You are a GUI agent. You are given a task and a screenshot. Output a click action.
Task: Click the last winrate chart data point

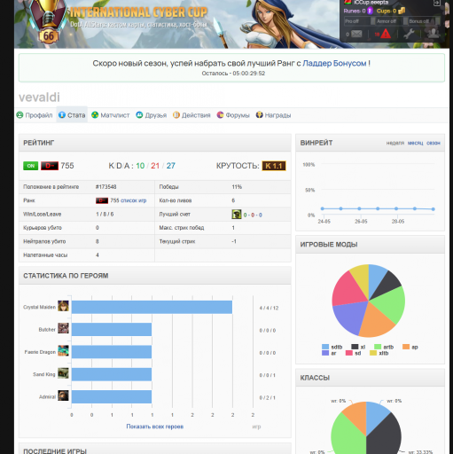[433, 209]
